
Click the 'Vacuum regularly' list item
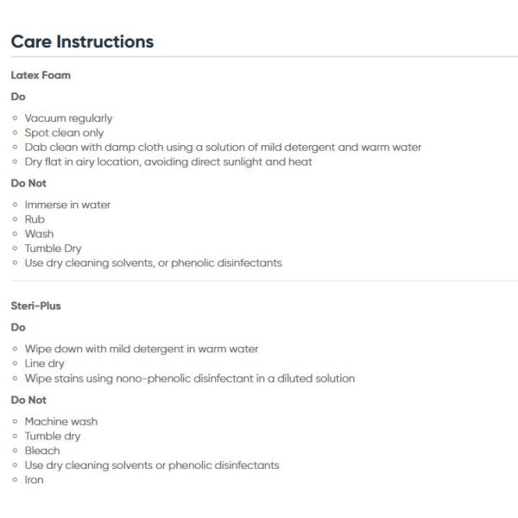coord(68,118)
